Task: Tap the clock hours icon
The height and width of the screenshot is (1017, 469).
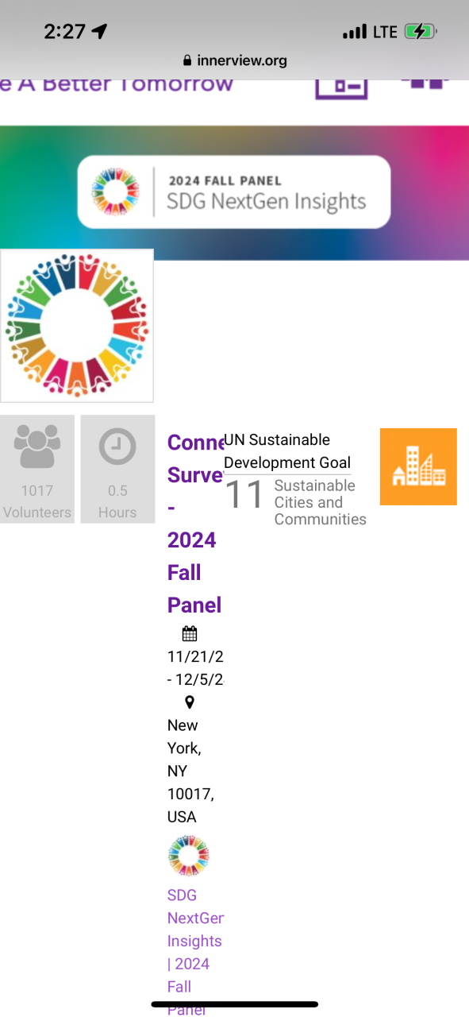Action: point(117,447)
